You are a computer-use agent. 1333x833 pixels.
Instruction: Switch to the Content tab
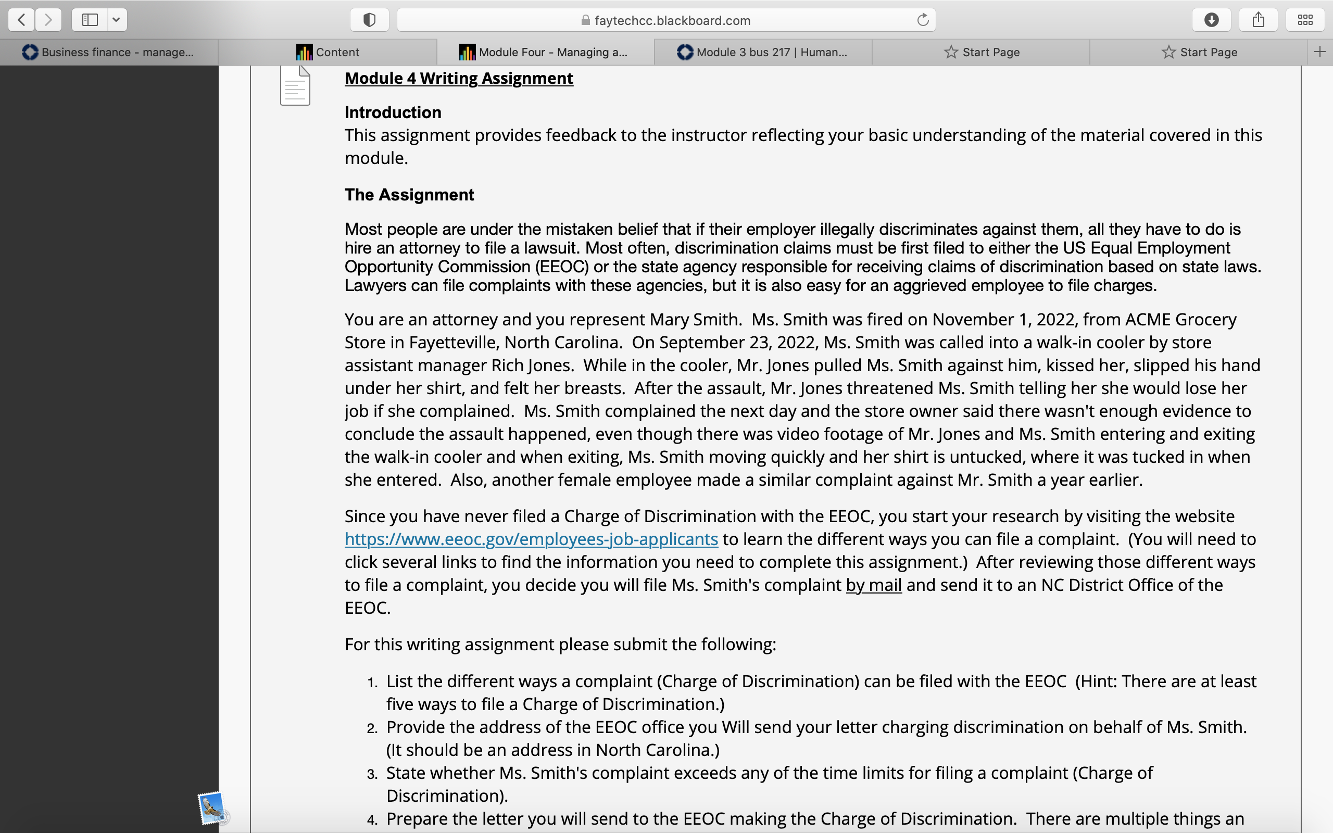coord(327,52)
